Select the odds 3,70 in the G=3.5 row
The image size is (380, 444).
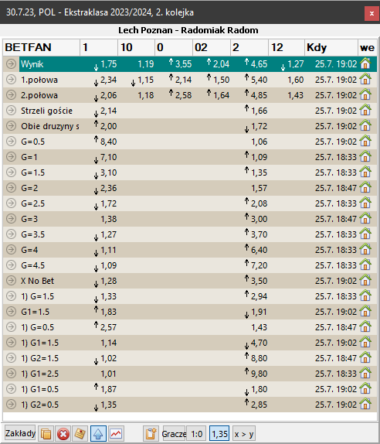259,234
